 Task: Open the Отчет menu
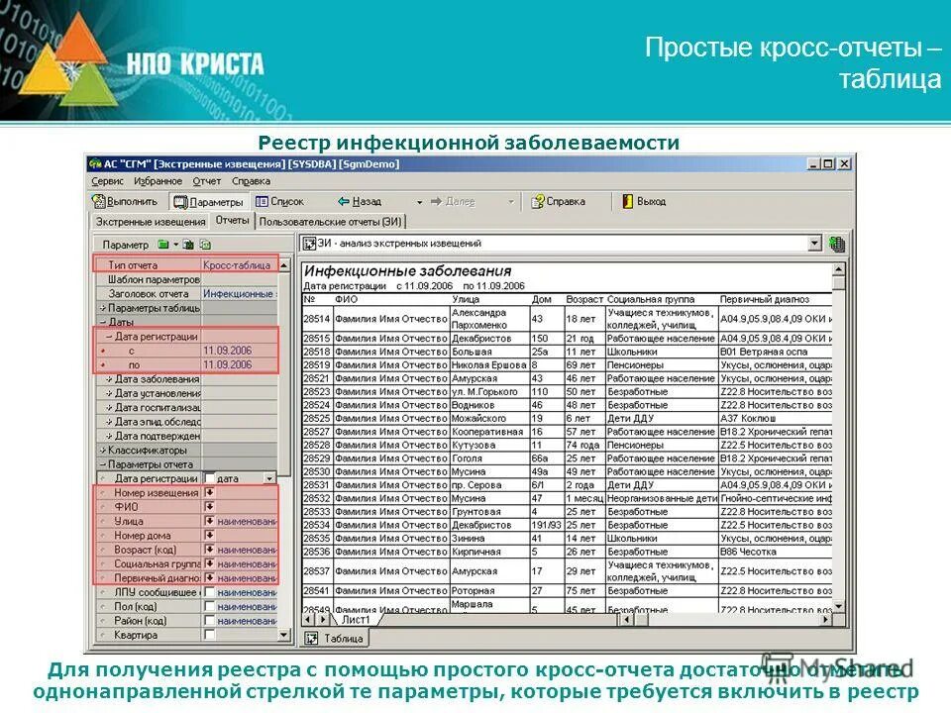207,181
